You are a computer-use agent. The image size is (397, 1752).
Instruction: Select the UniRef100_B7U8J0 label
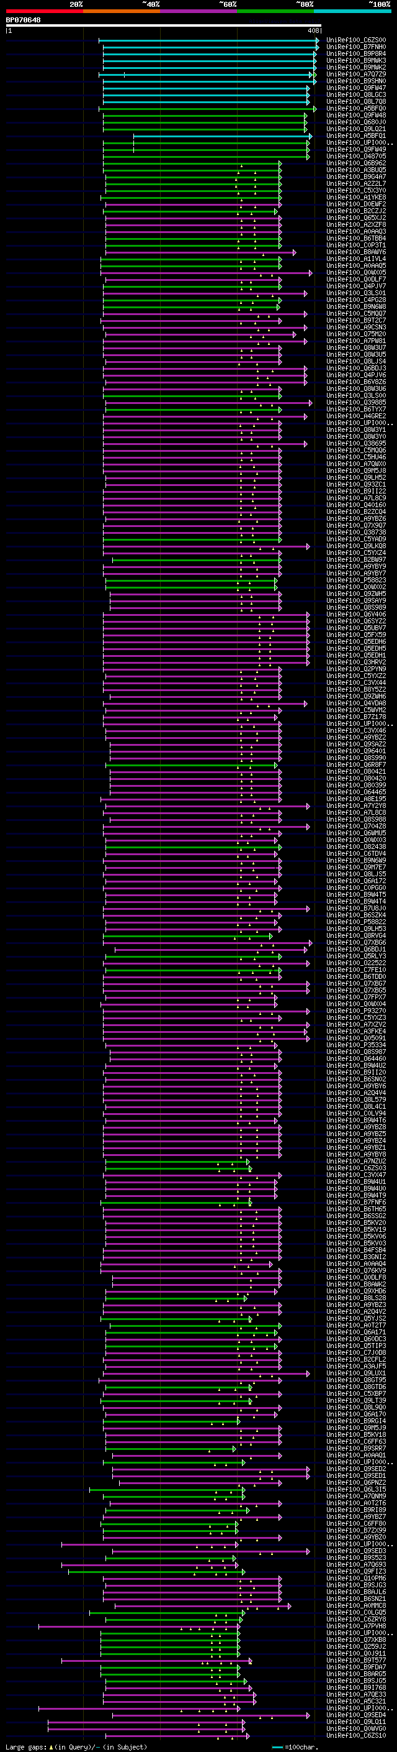(356, 908)
